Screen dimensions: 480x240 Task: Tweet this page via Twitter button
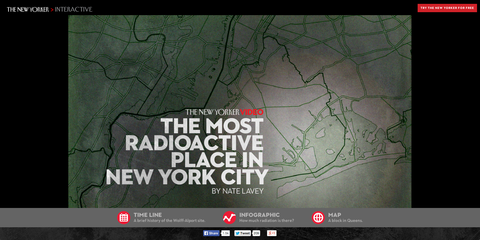tap(243, 233)
